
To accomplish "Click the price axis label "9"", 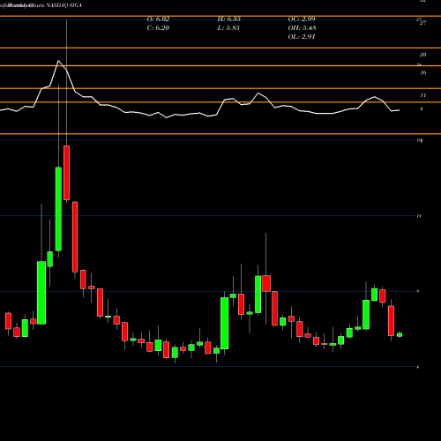I will tap(418, 291).
